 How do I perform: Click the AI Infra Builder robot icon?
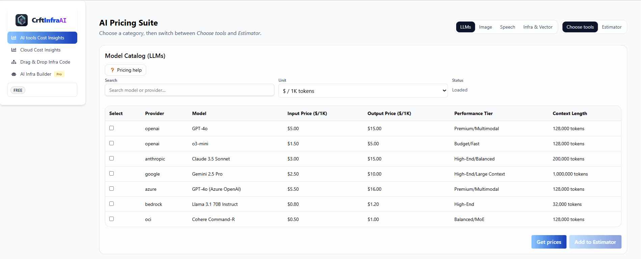[14, 74]
